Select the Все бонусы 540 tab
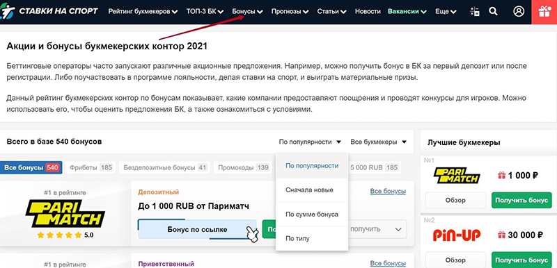Image resolution: width=557 pixels, height=268 pixels. (31, 167)
